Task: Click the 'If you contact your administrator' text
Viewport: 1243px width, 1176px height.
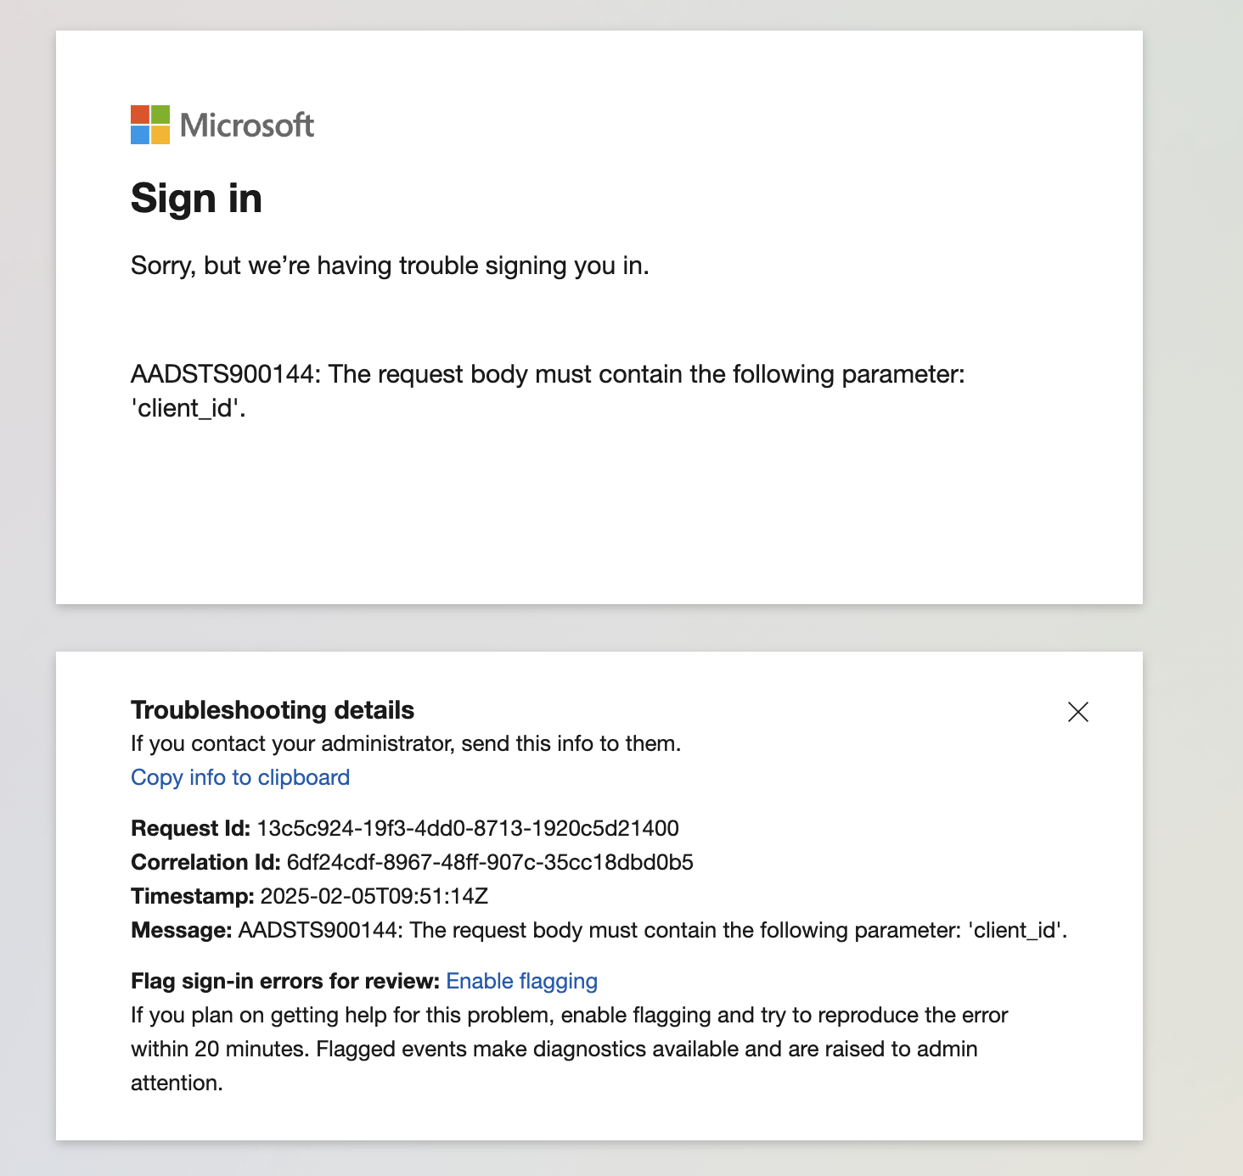Action: pos(406,744)
